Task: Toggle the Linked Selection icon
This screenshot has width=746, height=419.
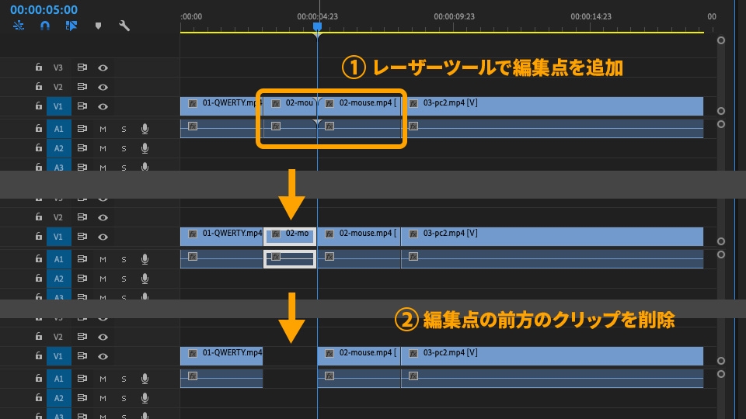Action: pyautogui.click(x=71, y=26)
